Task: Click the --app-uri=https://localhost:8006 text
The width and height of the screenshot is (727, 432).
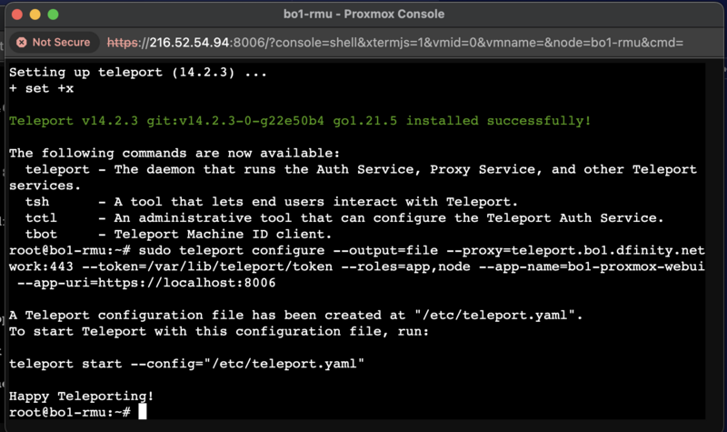Action: (x=146, y=283)
